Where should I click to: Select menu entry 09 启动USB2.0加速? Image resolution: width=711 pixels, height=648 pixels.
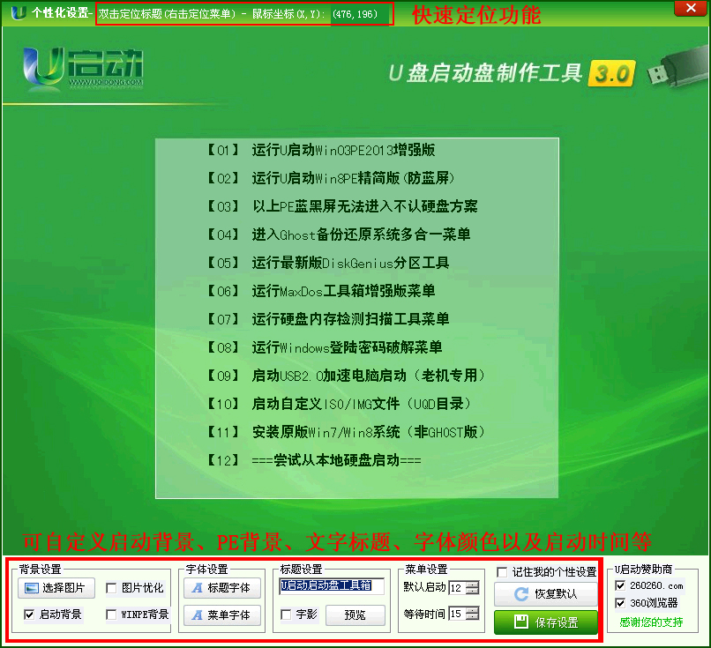[x=347, y=376]
